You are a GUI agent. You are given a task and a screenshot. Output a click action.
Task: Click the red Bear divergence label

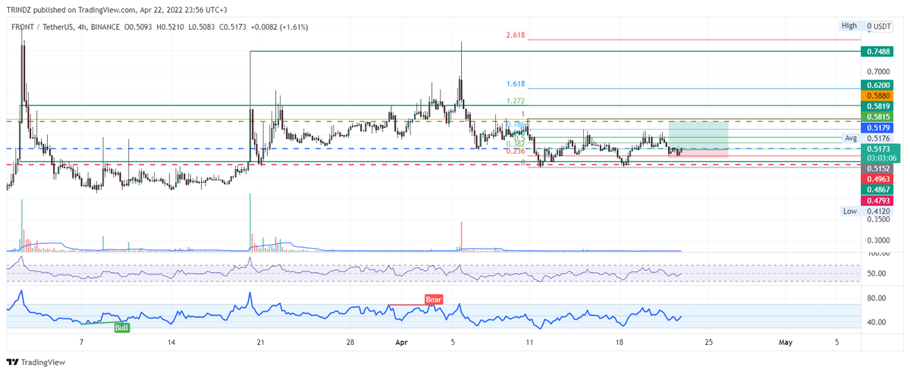(x=433, y=299)
